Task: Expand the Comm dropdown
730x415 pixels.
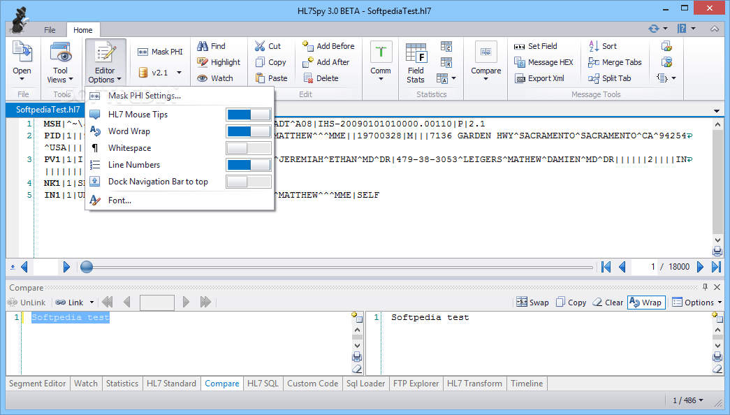Action: point(381,79)
